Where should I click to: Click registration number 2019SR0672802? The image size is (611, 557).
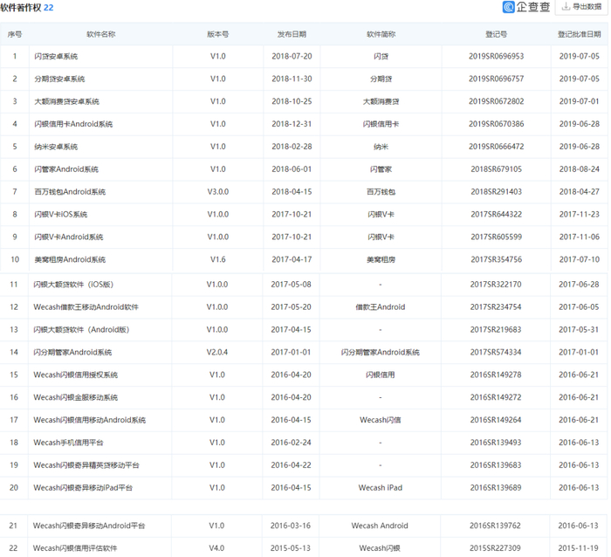click(497, 102)
